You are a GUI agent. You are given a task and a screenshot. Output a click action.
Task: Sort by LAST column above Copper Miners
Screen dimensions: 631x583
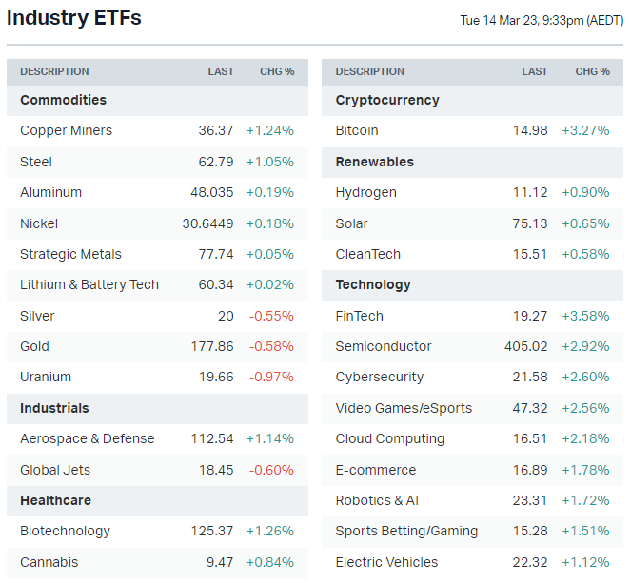[221, 71]
